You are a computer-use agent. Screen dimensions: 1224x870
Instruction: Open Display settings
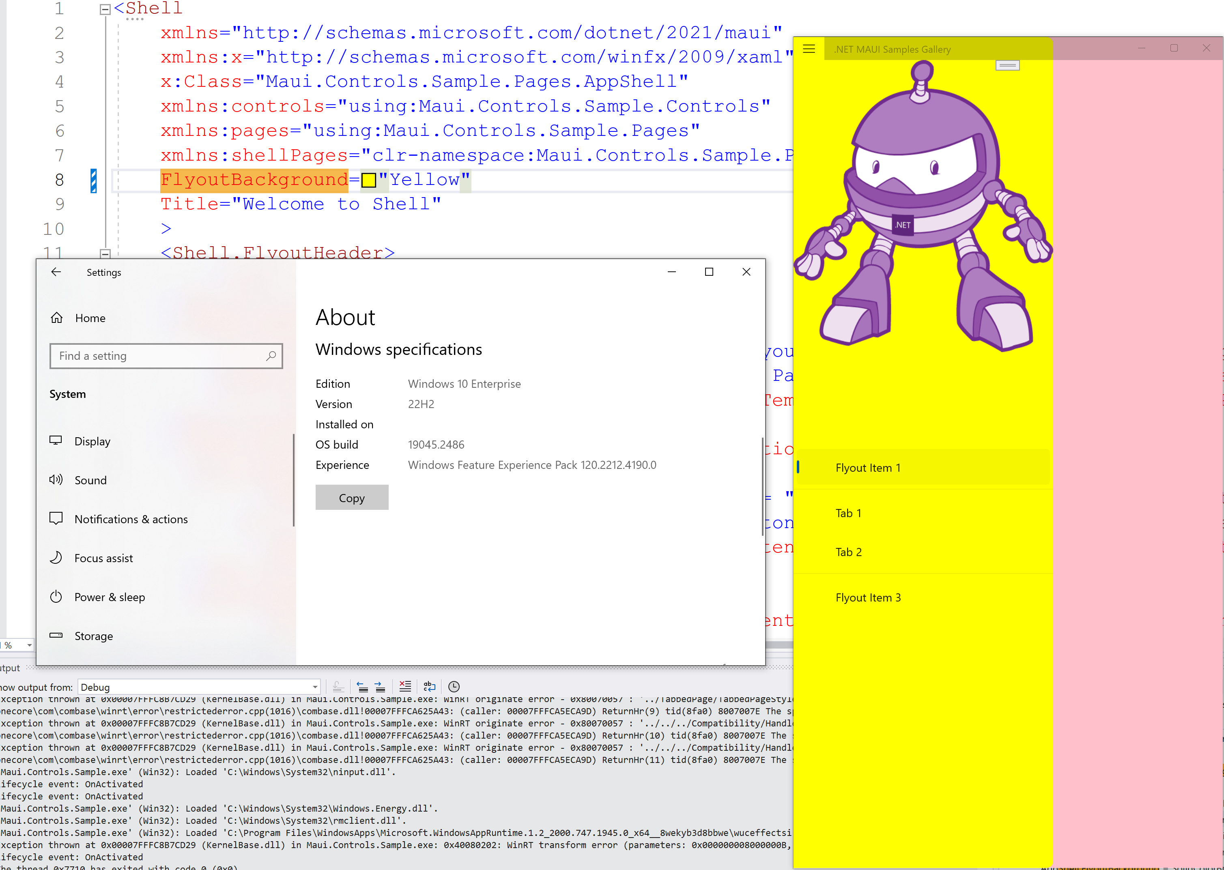click(93, 441)
